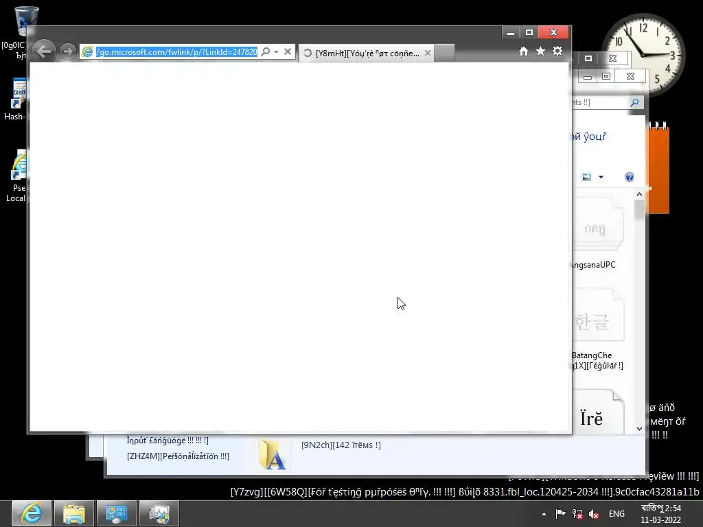Open File Explorer from the taskbar
This screenshot has width=703, height=527.
(74, 513)
